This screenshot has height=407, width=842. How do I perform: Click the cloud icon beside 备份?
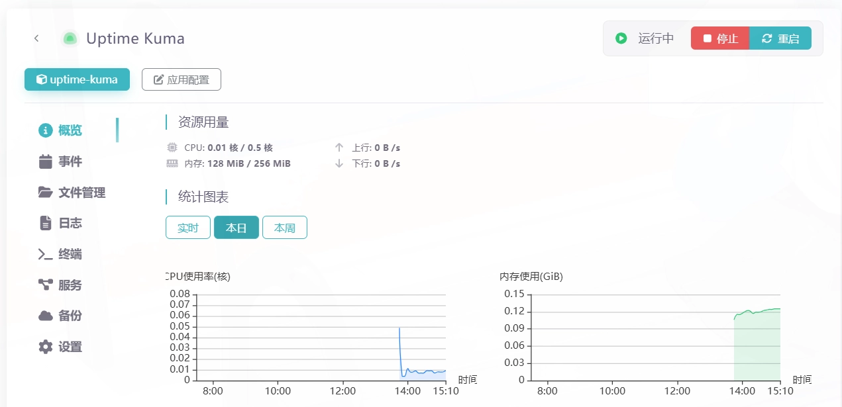click(45, 316)
